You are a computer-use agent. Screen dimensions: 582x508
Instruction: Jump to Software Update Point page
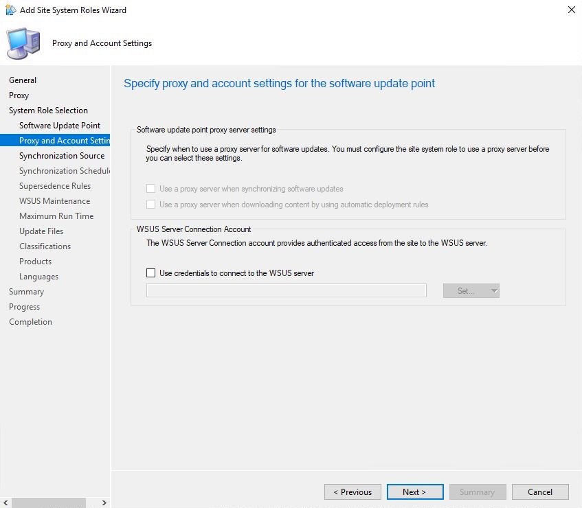(x=60, y=126)
